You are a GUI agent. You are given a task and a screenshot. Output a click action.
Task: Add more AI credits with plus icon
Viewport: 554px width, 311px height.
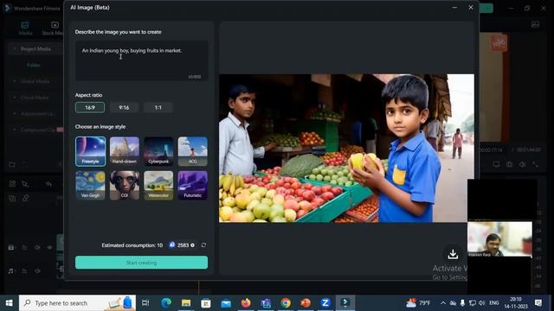coord(192,245)
